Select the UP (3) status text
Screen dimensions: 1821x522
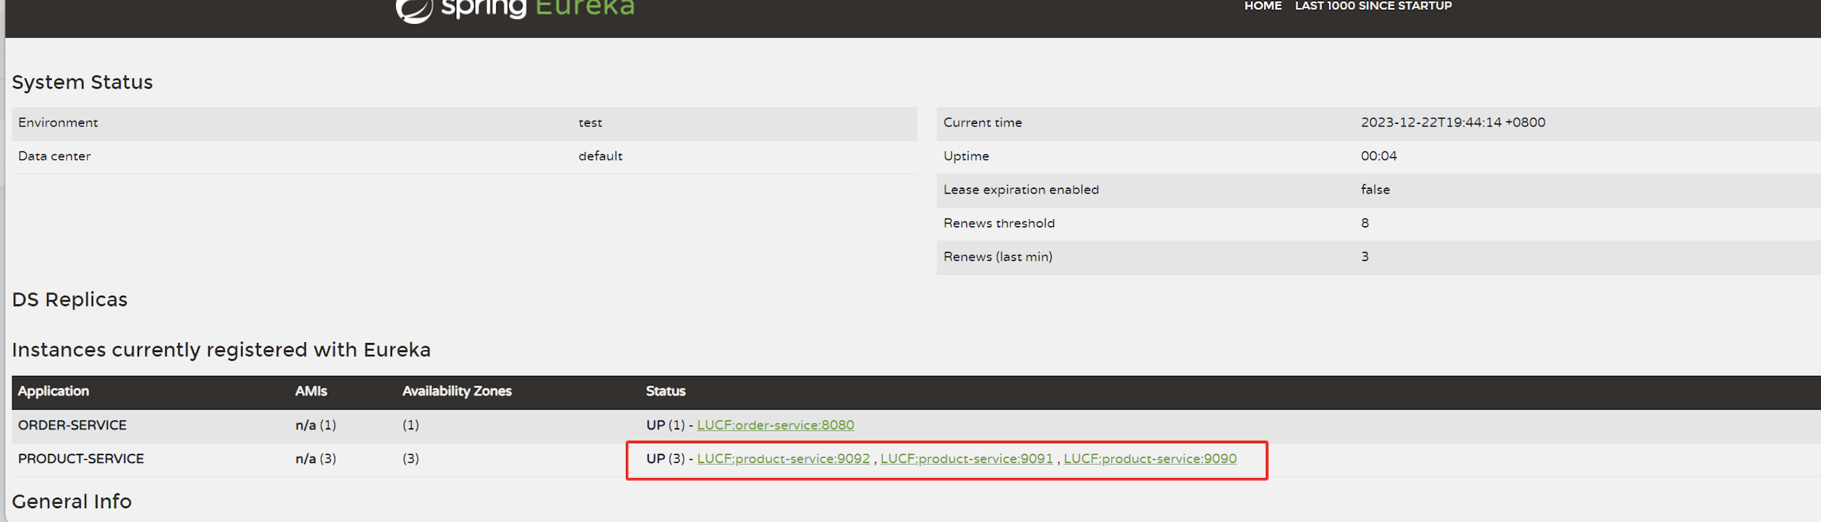click(665, 458)
